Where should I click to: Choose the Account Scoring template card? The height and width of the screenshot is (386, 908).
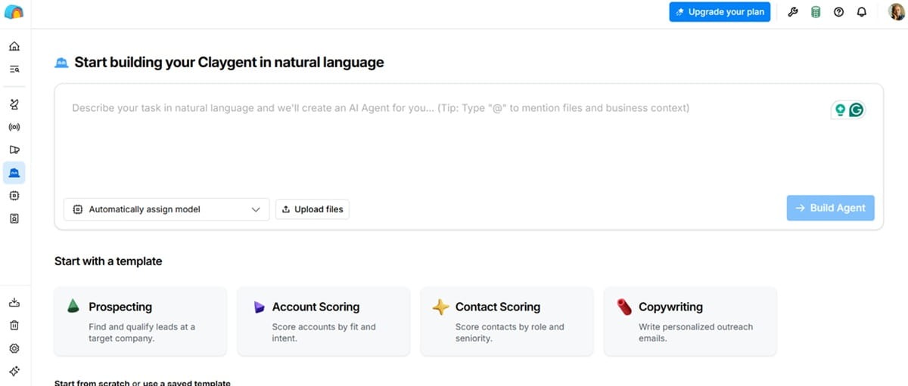(x=324, y=321)
